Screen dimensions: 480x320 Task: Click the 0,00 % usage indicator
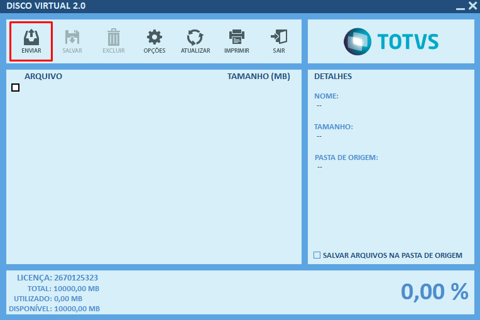tap(435, 292)
